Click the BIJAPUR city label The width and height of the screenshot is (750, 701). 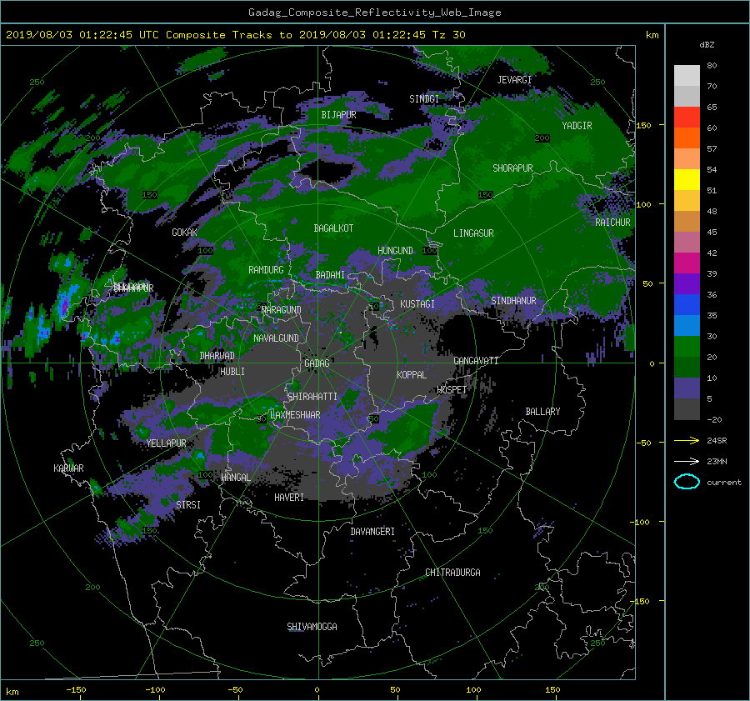pyautogui.click(x=338, y=115)
